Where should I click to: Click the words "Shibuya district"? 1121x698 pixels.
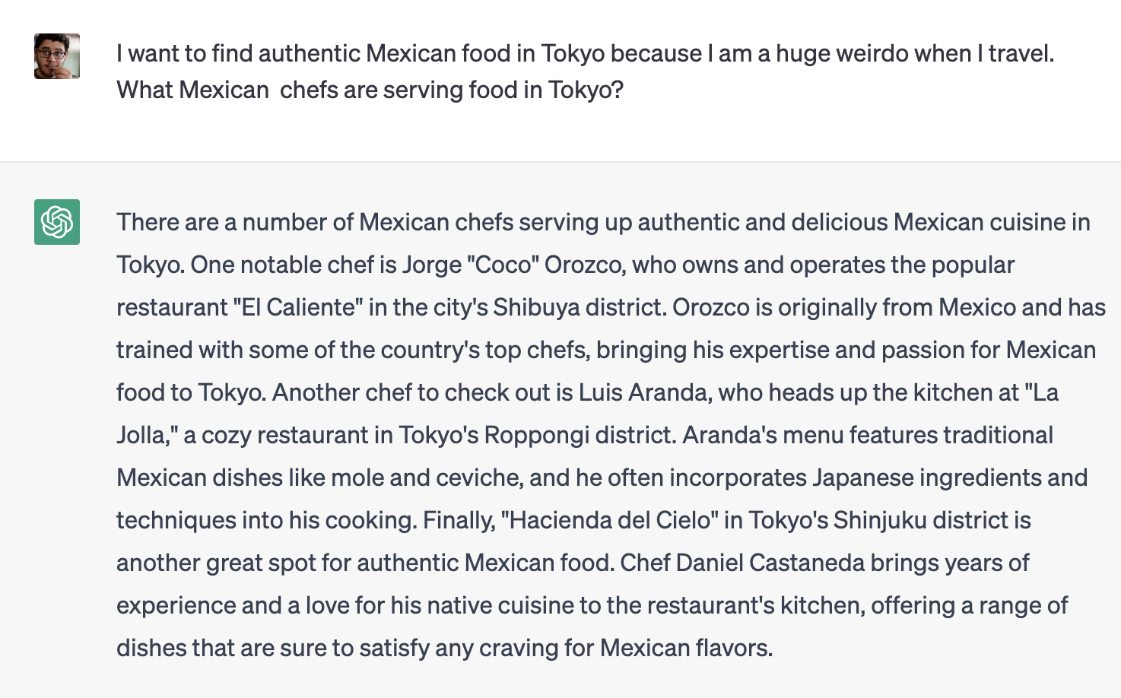pyautogui.click(x=580, y=307)
